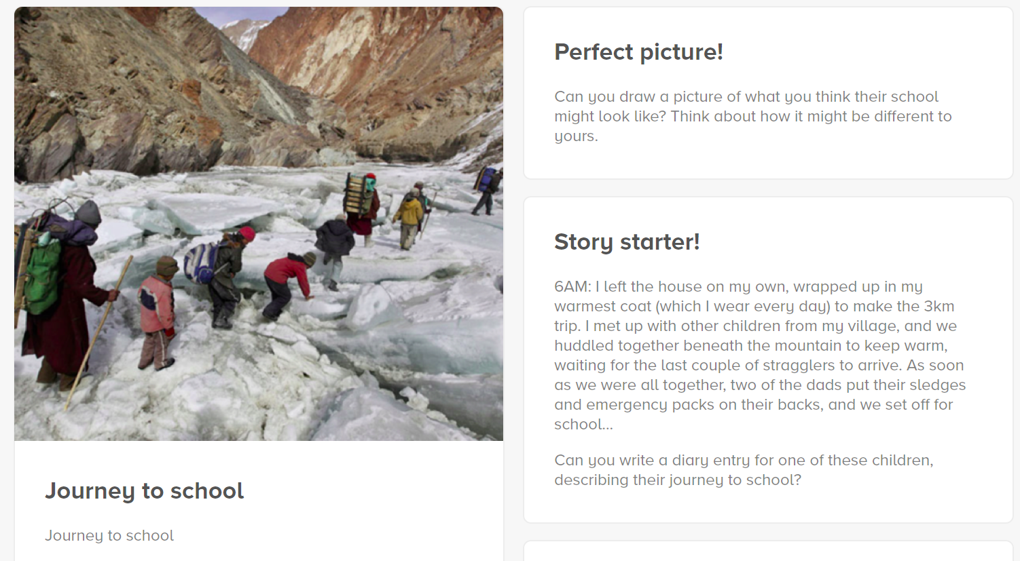Click the long wooden walking stick

tap(98, 332)
